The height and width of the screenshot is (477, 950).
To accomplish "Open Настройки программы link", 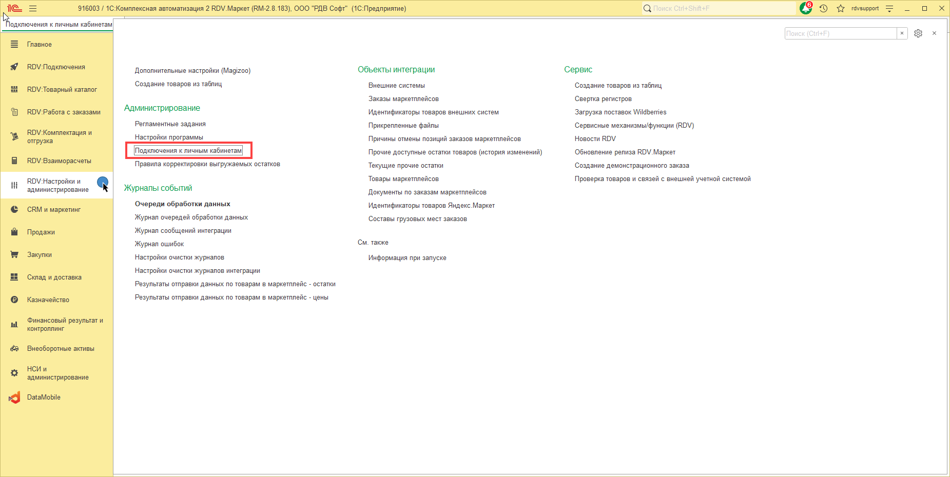I will (169, 137).
